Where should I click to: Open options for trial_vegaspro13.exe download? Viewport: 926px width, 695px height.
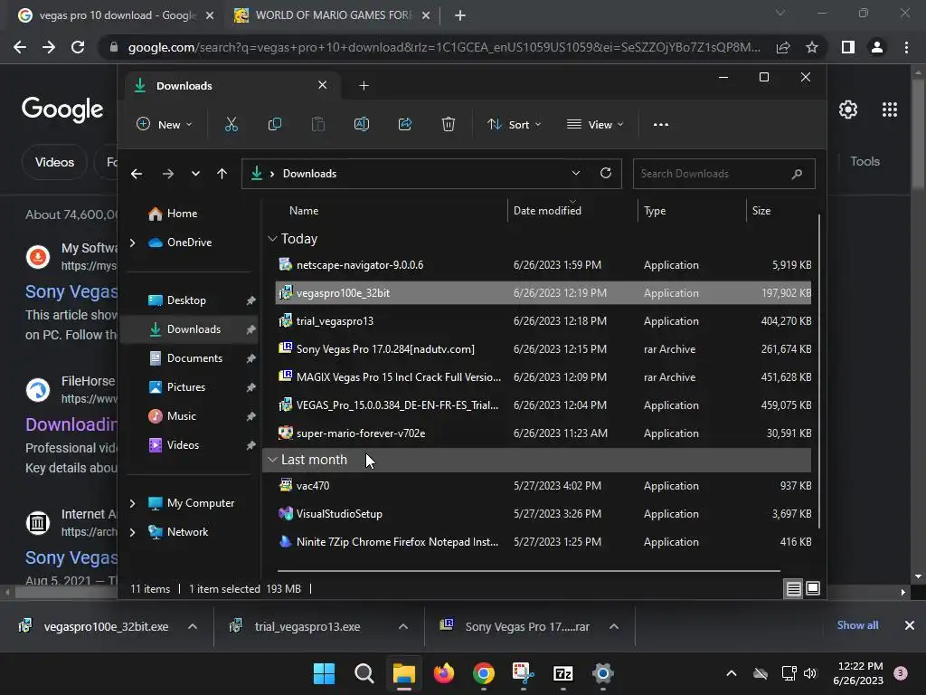(403, 626)
